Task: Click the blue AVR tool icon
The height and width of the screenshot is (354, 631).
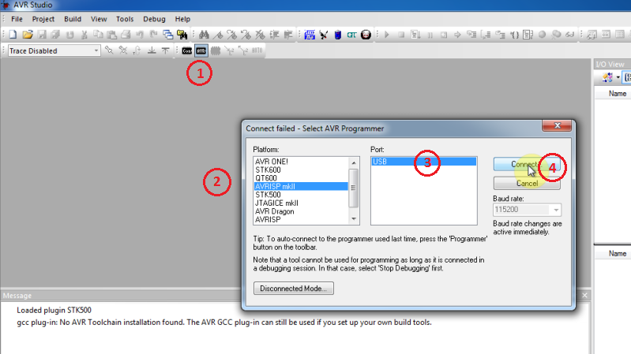Action: (x=310, y=35)
